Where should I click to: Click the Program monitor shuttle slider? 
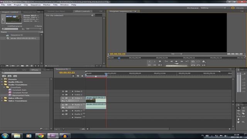177,64
